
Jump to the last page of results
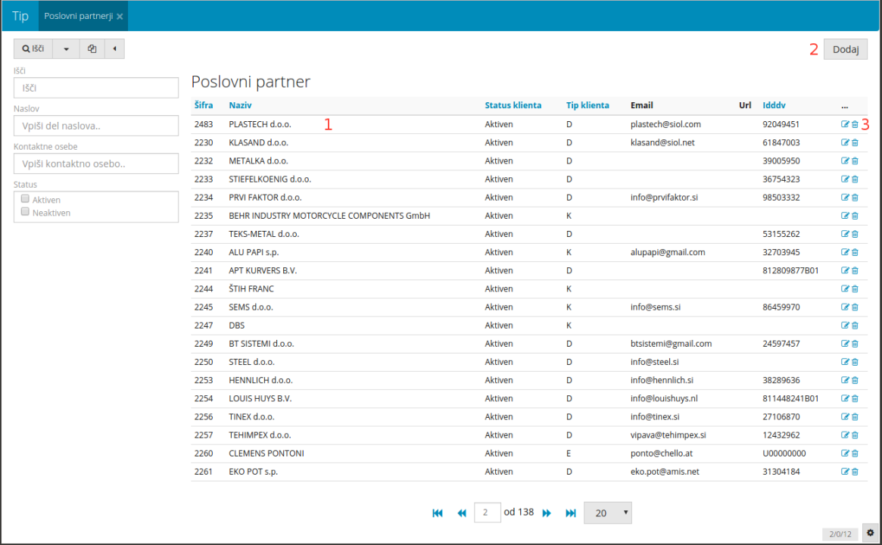571,513
